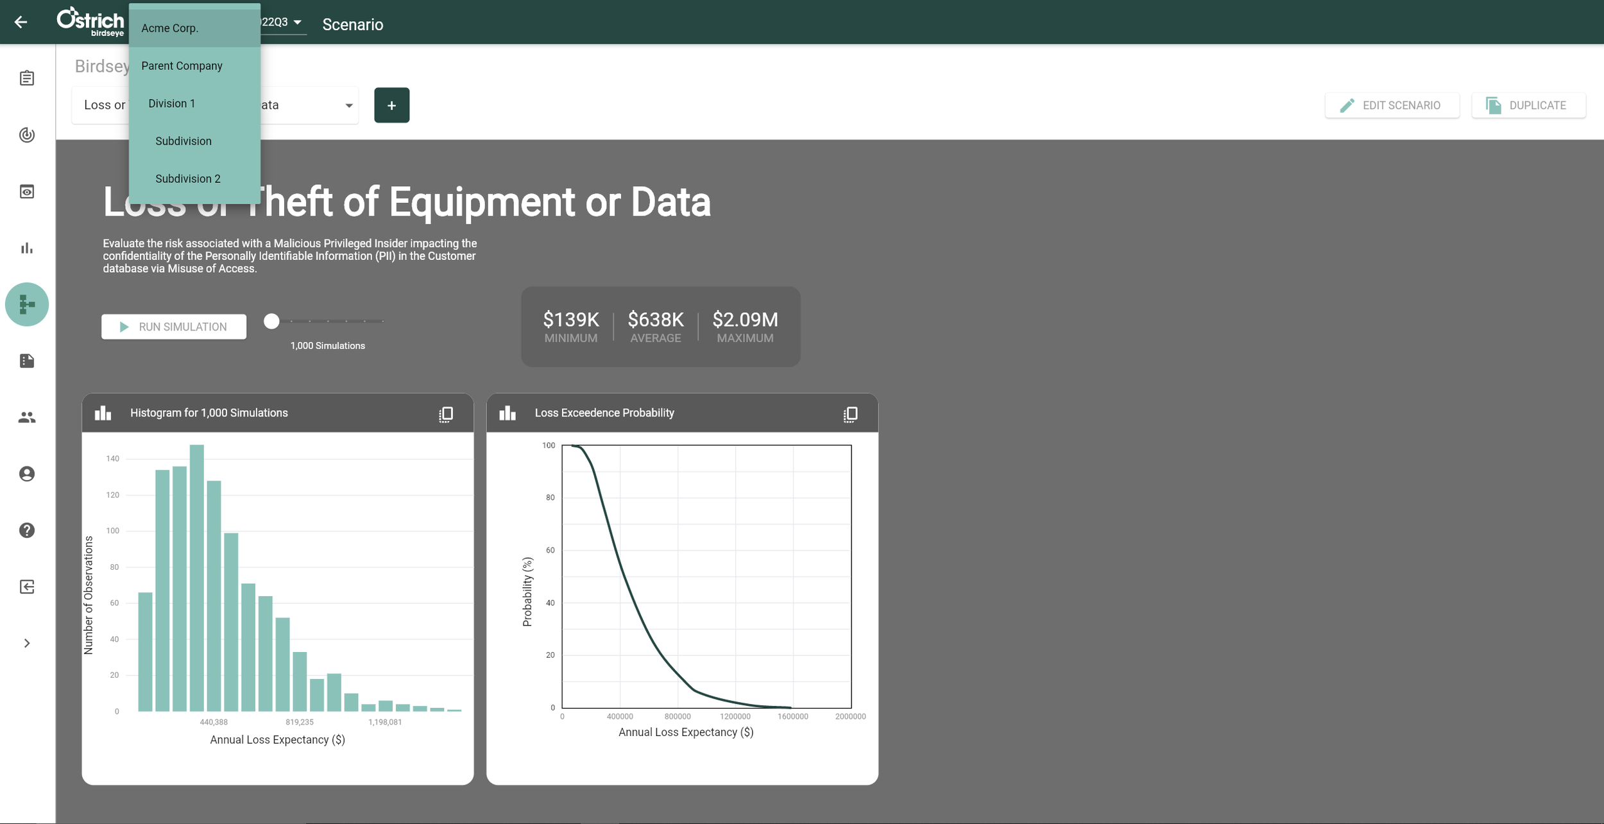Open the account profile sidebar icon

(x=27, y=474)
